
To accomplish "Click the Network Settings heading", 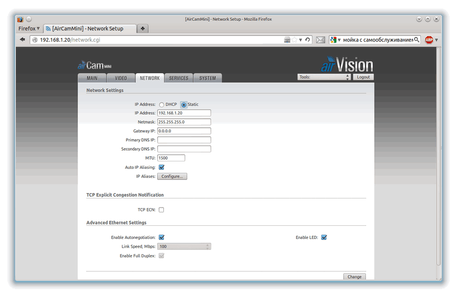I will pyautogui.click(x=105, y=90).
